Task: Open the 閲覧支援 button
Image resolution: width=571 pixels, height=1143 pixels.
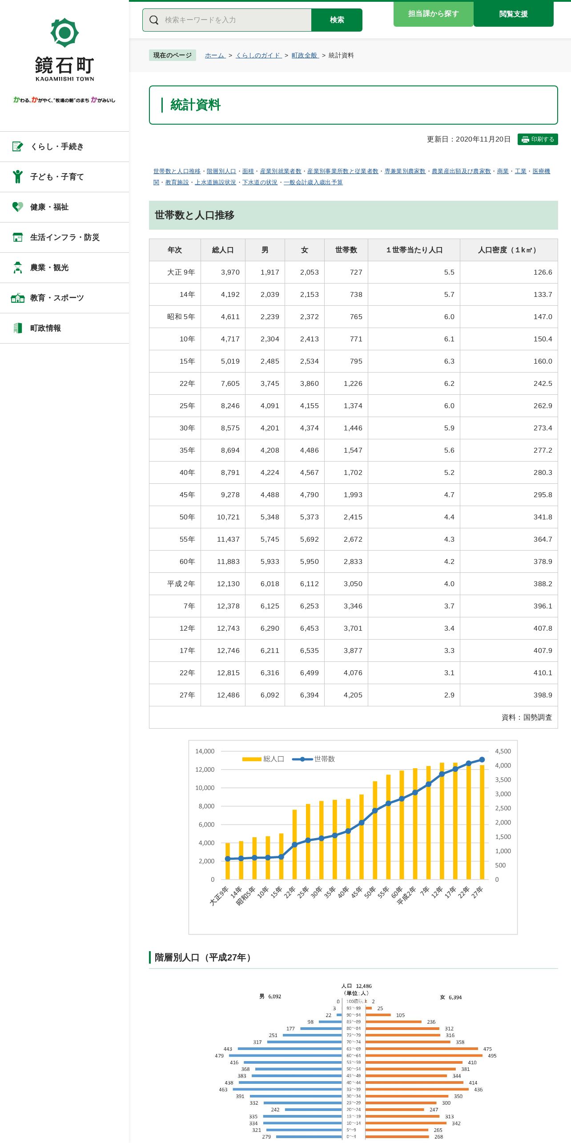Action: (x=513, y=14)
